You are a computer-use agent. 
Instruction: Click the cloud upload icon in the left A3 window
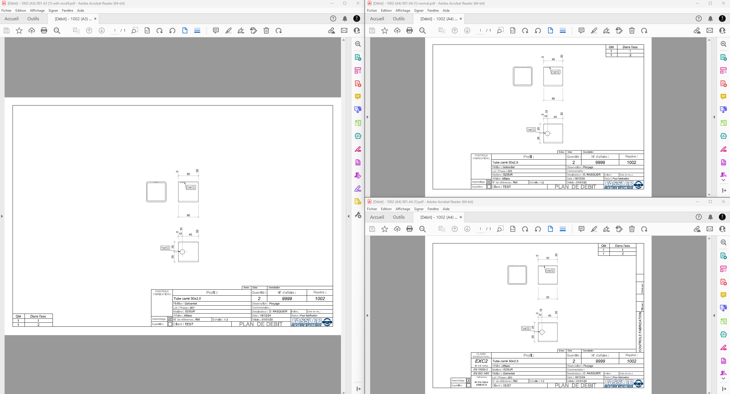(x=32, y=31)
